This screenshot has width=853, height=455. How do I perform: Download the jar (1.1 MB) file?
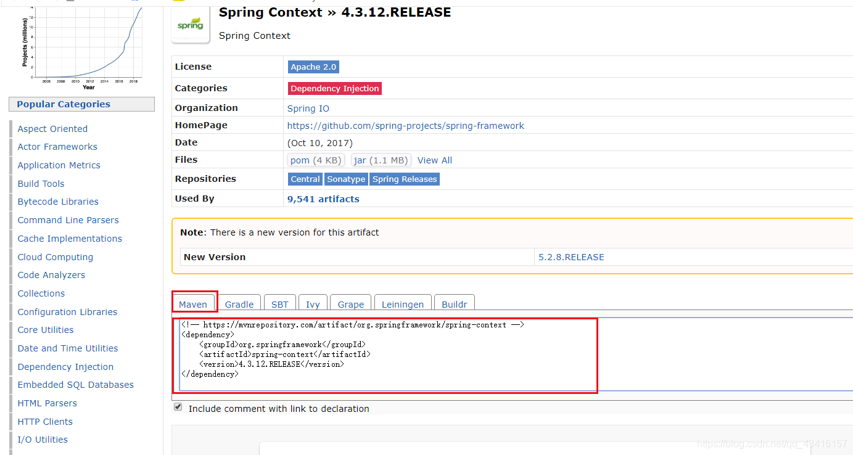click(381, 160)
